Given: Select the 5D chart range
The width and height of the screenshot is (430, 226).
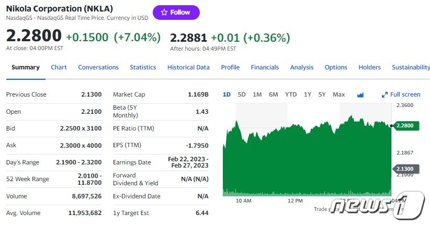Looking at the screenshot, I should tap(242, 94).
